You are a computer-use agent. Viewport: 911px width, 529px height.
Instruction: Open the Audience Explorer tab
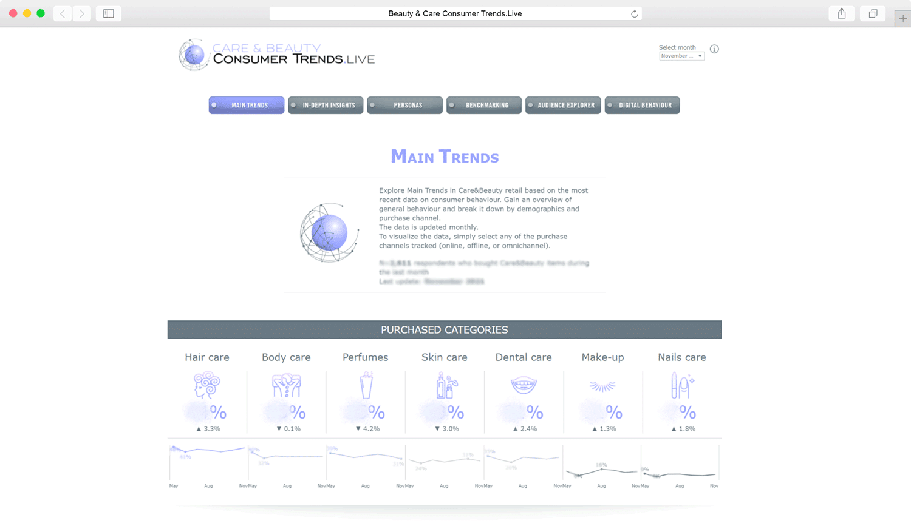click(563, 105)
